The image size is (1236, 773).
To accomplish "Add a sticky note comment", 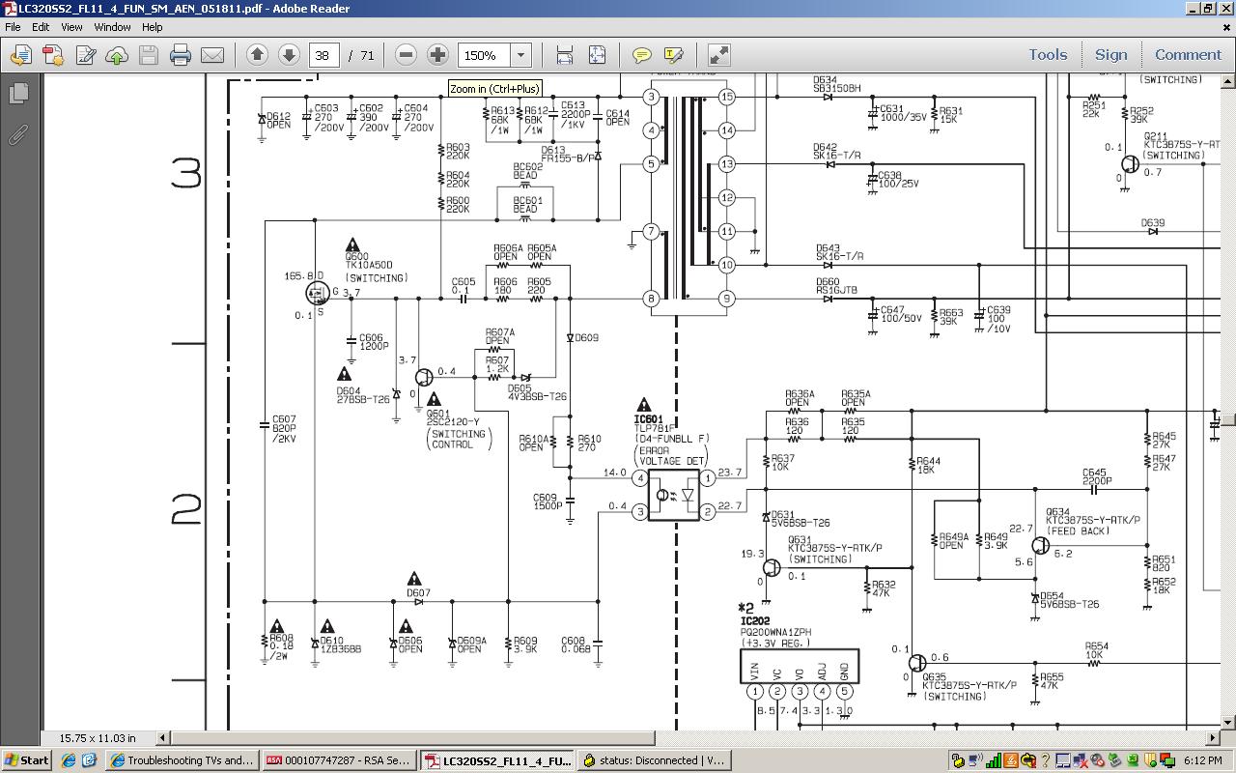I will 641,55.
